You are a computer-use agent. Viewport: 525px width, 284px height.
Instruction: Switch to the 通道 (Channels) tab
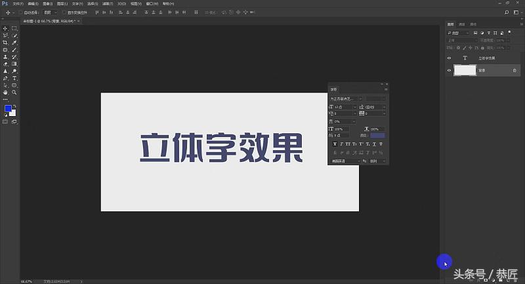[x=462, y=24]
